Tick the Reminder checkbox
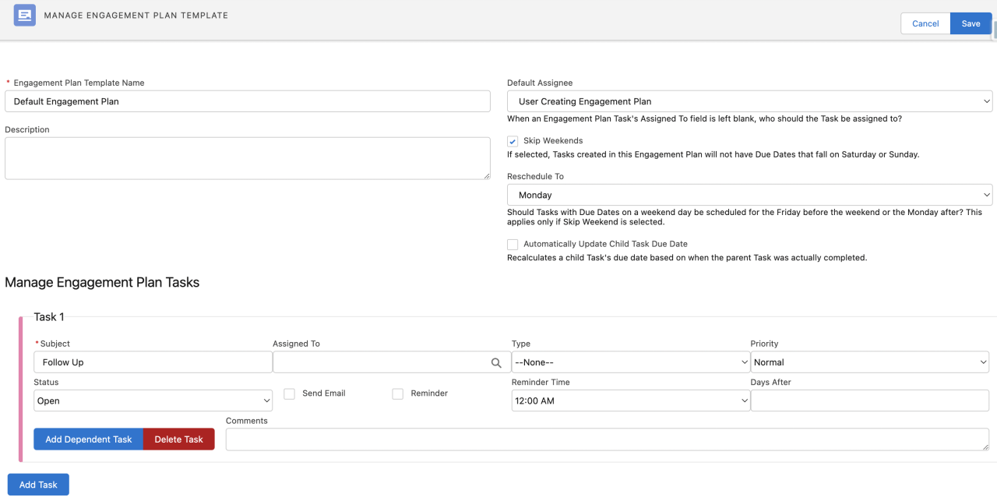Image resolution: width=997 pixels, height=501 pixels. tap(397, 393)
